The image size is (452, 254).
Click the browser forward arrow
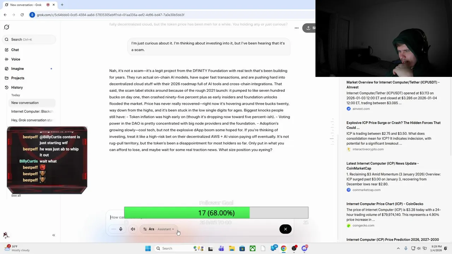(x=14, y=15)
